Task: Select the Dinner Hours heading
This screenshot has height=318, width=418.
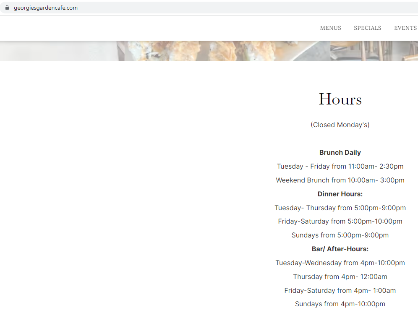Action: [340, 194]
